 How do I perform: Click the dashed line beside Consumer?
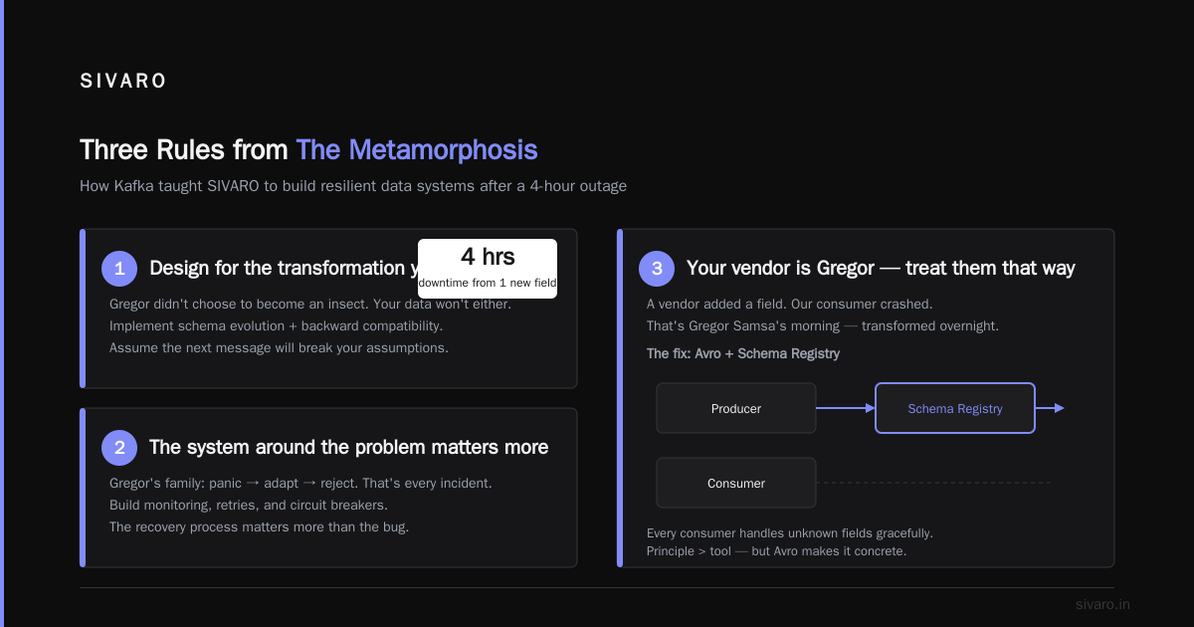[933, 483]
